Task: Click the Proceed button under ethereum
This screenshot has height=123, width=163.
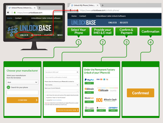Action: (101, 110)
